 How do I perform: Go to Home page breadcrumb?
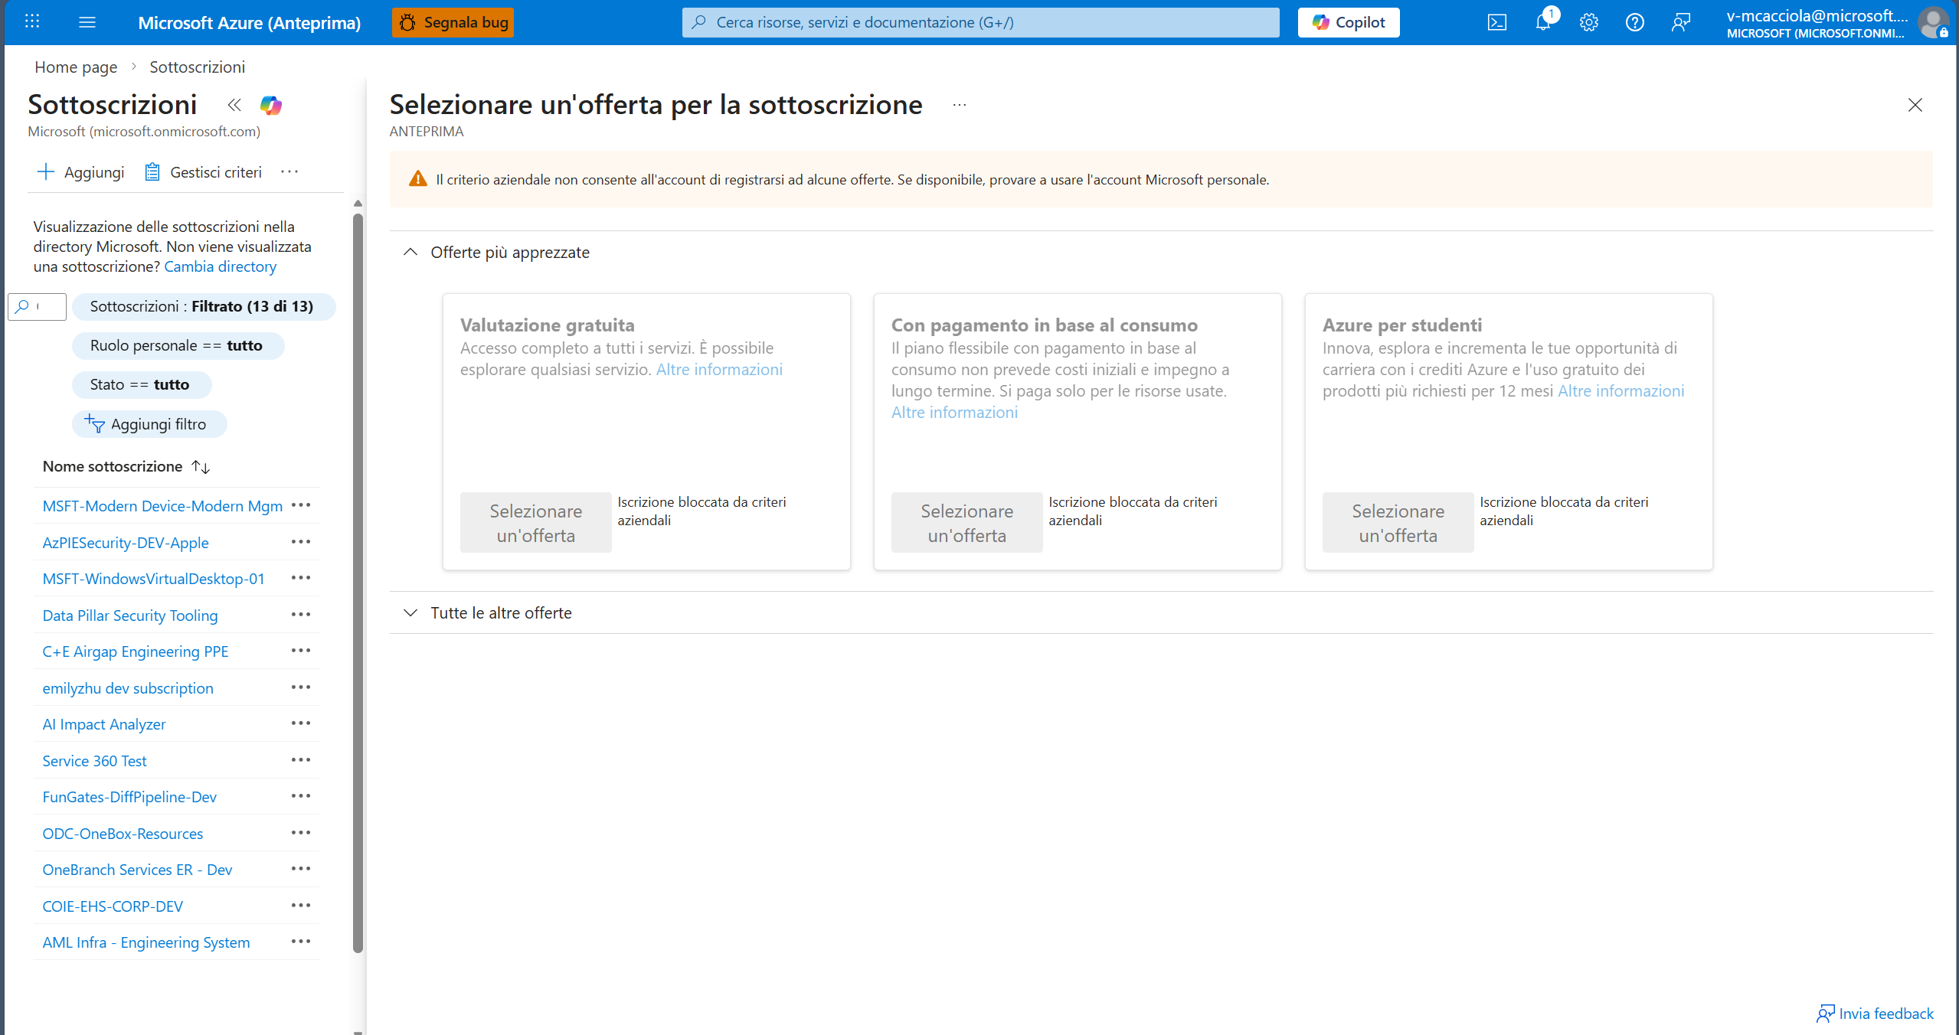76,67
